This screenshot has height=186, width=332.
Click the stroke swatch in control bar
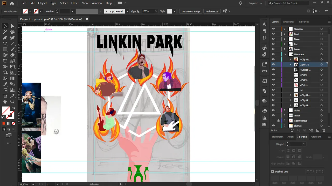tap(36, 11)
